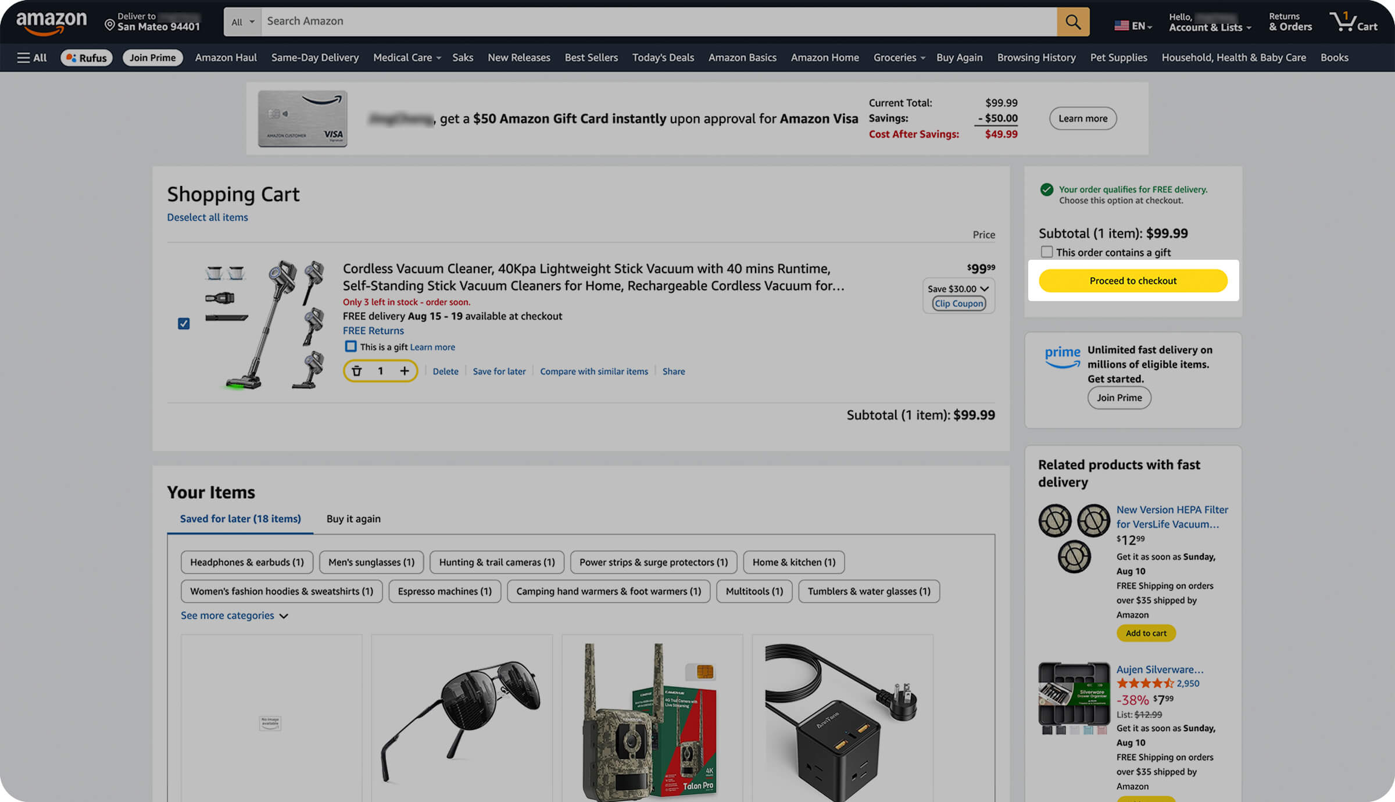The width and height of the screenshot is (1395, 802).
Task: Increase quantity with plus icon
Action: (404, 371)
